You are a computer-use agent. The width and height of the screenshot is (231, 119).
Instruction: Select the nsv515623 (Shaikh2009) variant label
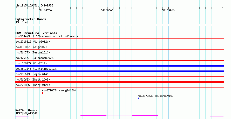(x=33, y=80)
